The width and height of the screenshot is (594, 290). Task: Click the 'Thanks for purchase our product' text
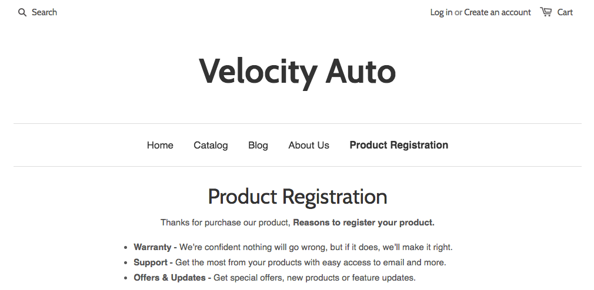[x=225, y=222]
